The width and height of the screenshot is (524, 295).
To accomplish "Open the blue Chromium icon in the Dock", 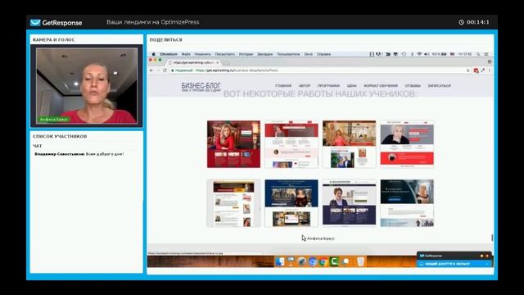I will tap(313, 261).
